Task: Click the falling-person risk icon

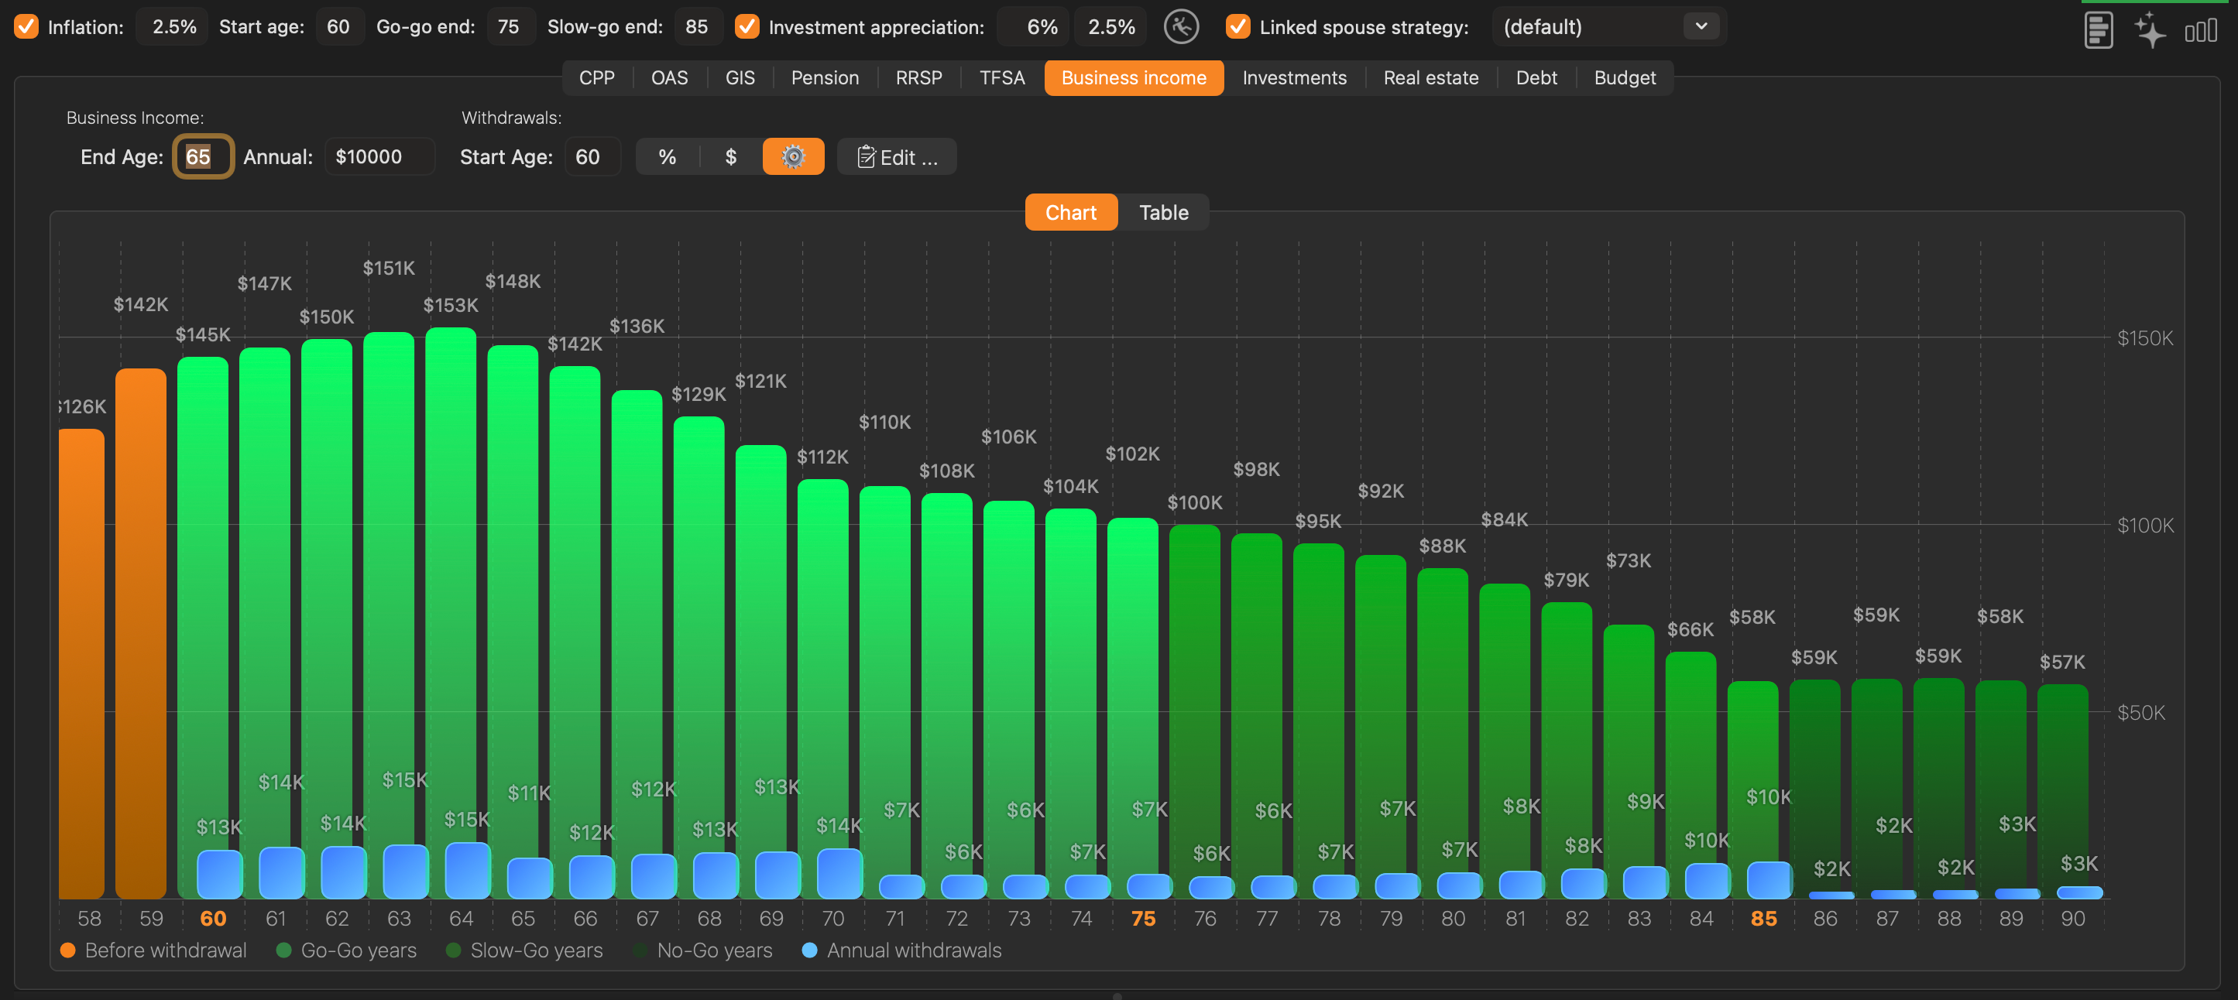Action: (x=1182, y=27)
